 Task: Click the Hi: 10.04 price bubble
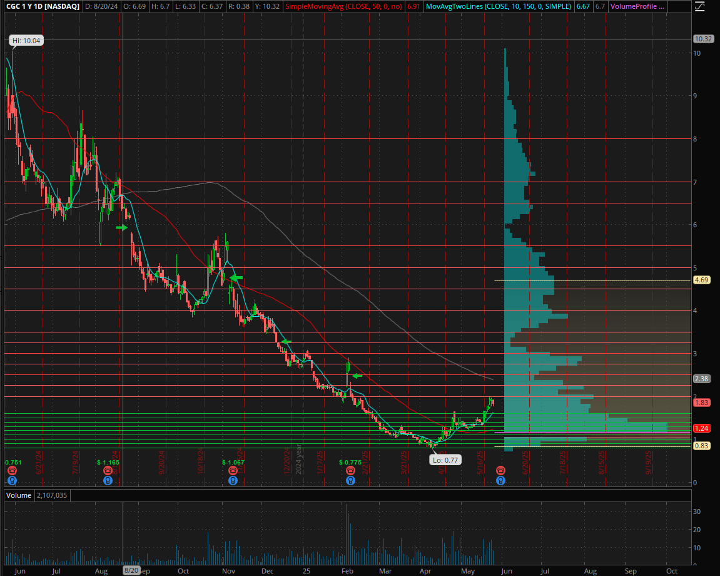(x=26, y=41)
